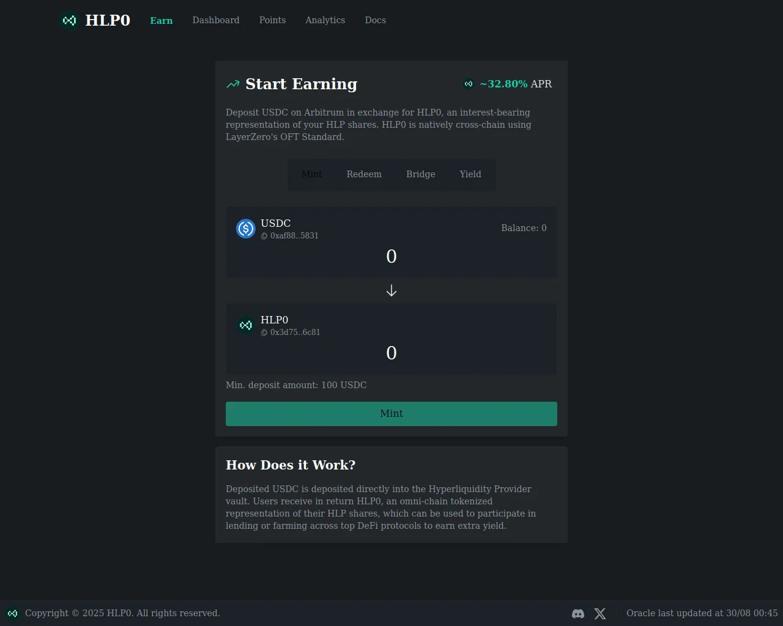783x626 pixels.
Task: Select the Mint tab
Action: point(311,174)
